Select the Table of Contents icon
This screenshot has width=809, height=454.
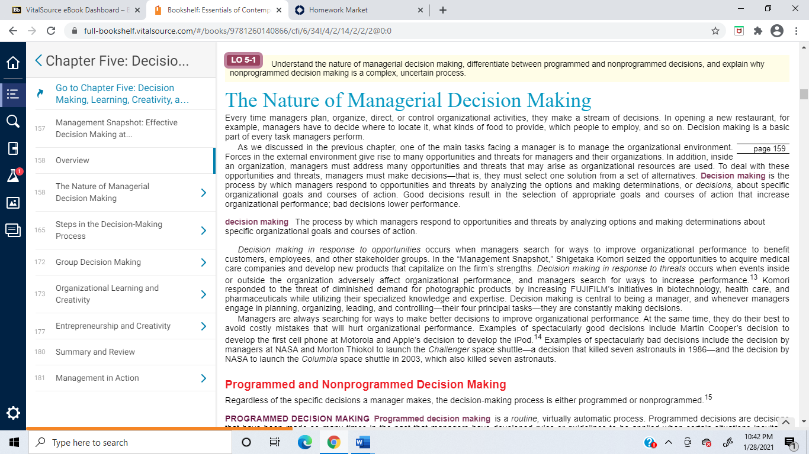click(x=12, y=93)
